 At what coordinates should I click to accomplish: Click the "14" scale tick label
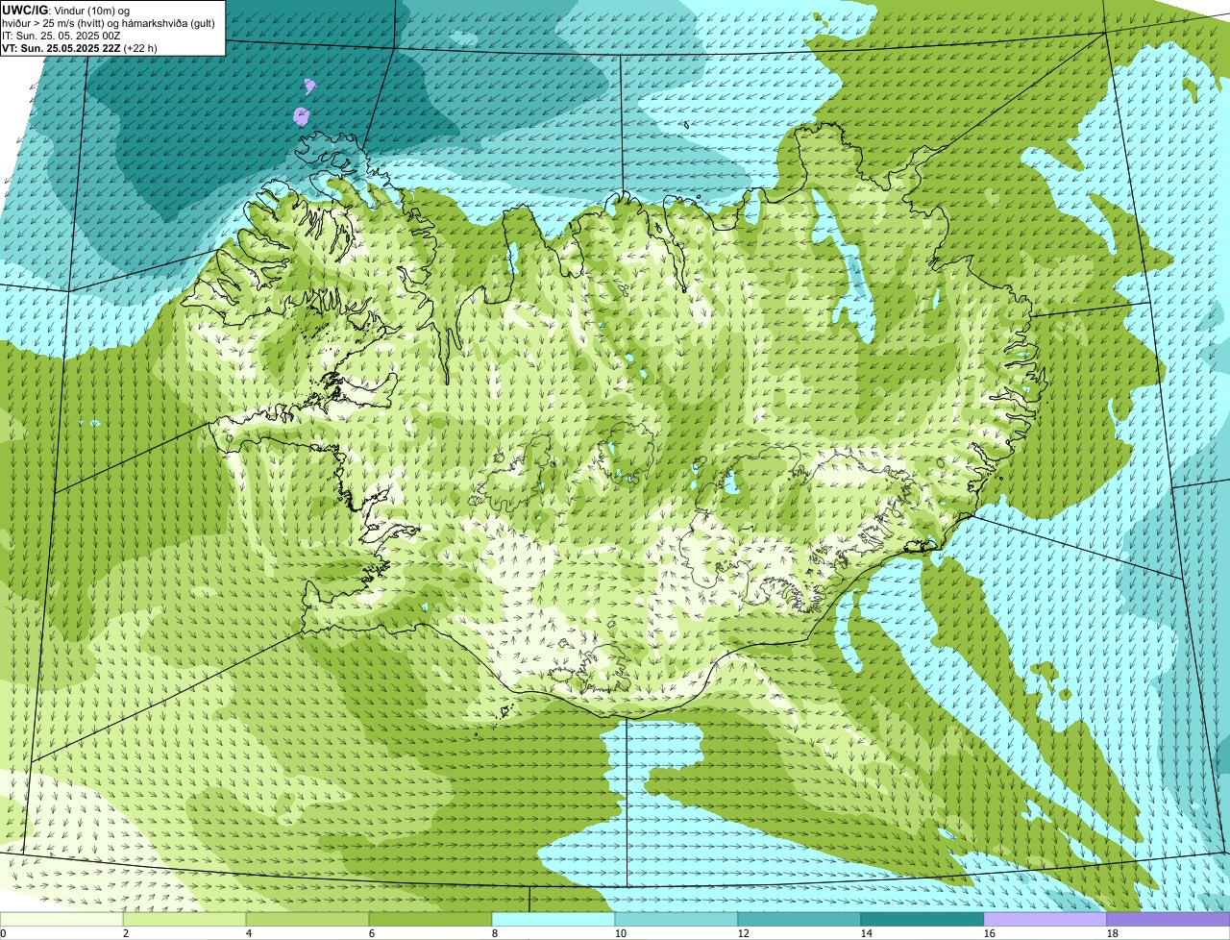pos(867,933)
